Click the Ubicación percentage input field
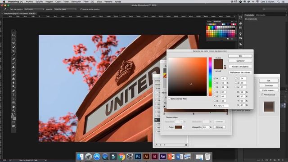The image size is (288, 162). pos(206,127)
